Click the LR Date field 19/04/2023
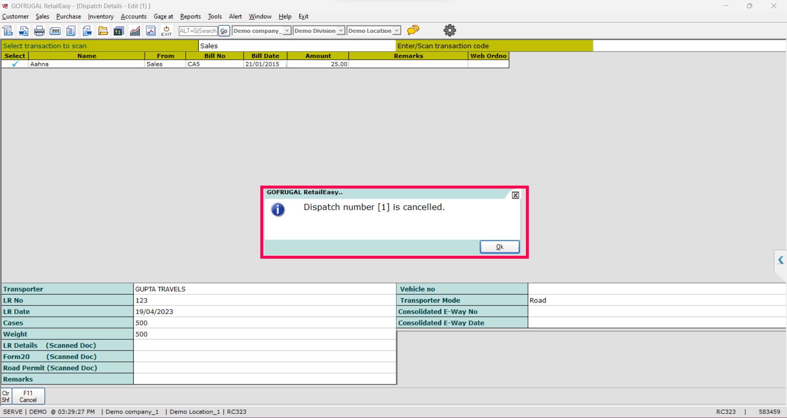Screen dimensions: 787x418 click(265, 312)
